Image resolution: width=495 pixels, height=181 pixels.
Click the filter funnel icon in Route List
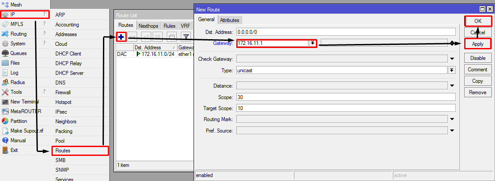point(186,37)
